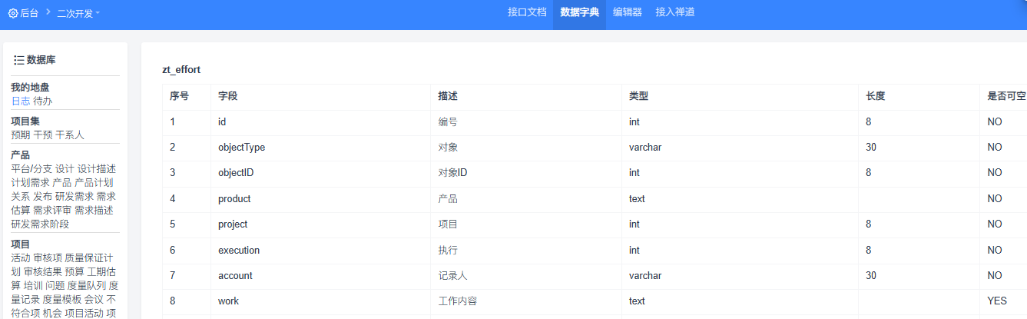Image resolution: width=1027 pixels, height=319 pixels.
Task: Click the 审核项 link under 项目
Action: (47, 258)
